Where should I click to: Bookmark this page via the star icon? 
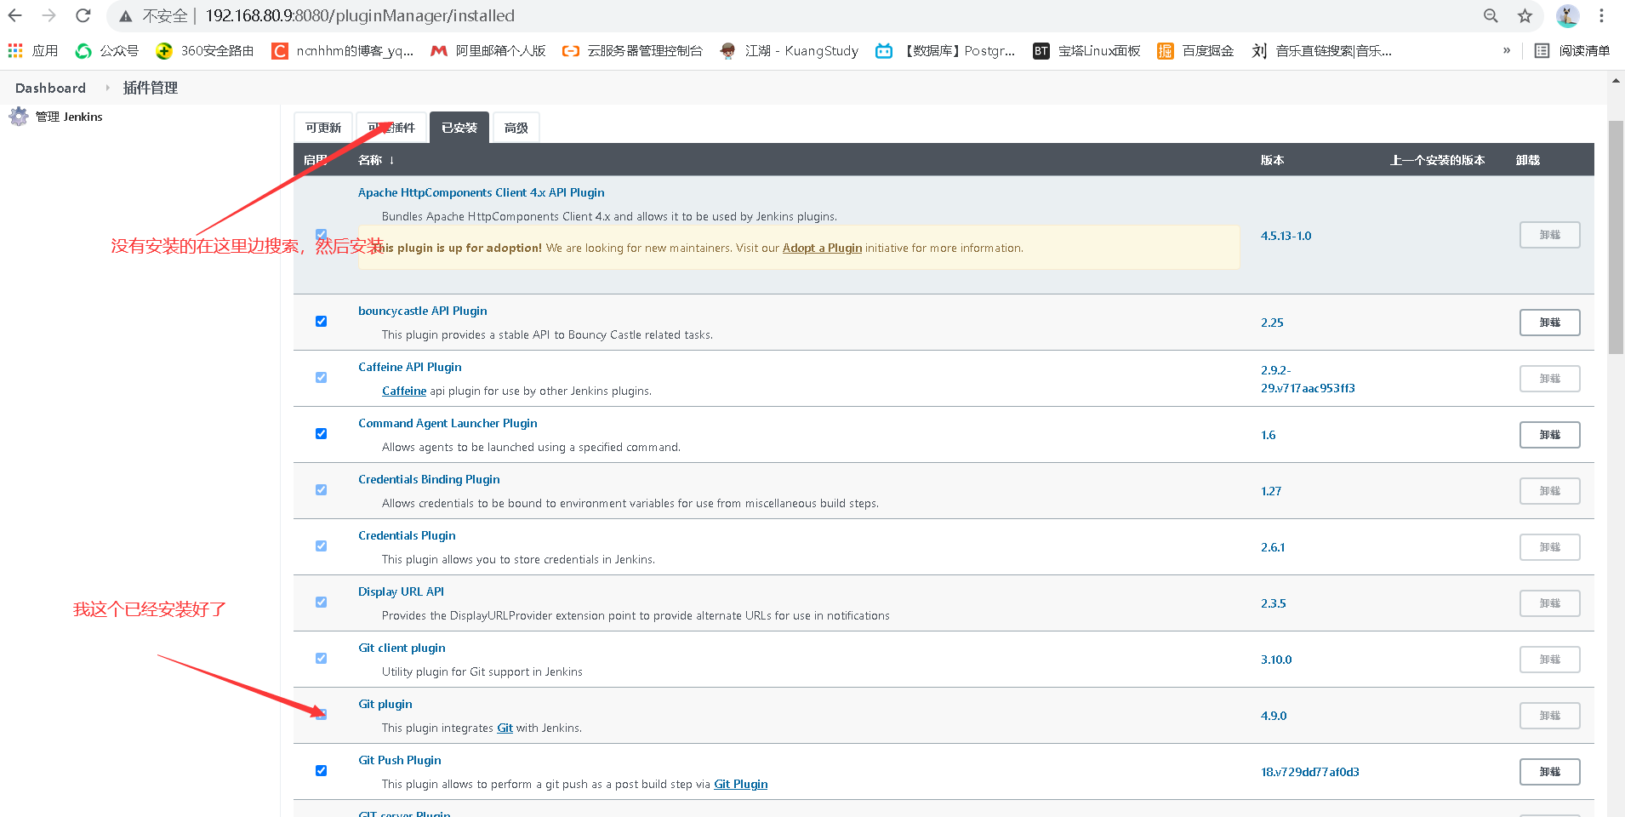point(1525,15)
